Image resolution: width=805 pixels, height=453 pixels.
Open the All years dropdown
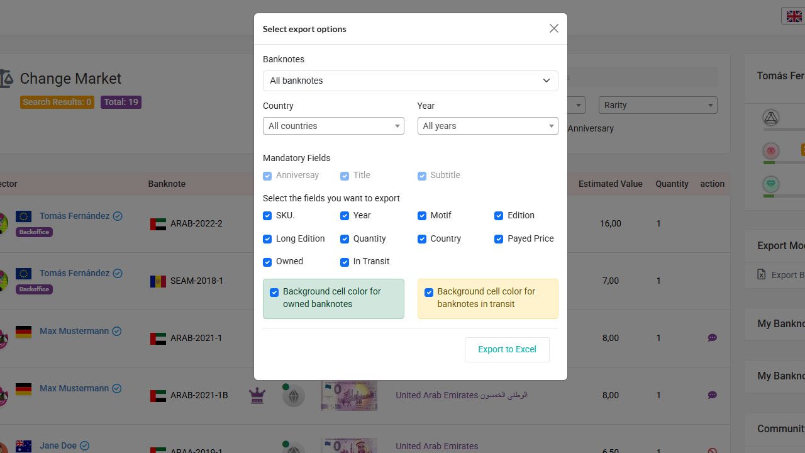487,126
